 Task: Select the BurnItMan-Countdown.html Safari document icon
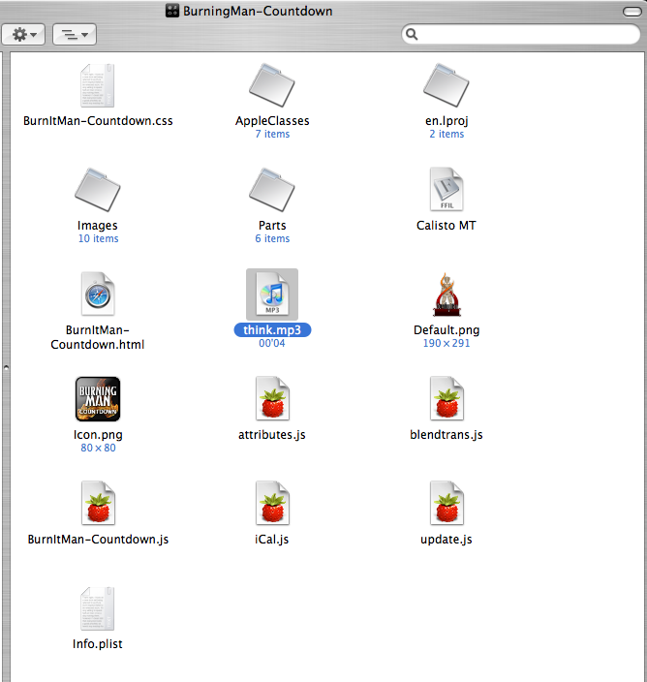(x=98, y=294)
